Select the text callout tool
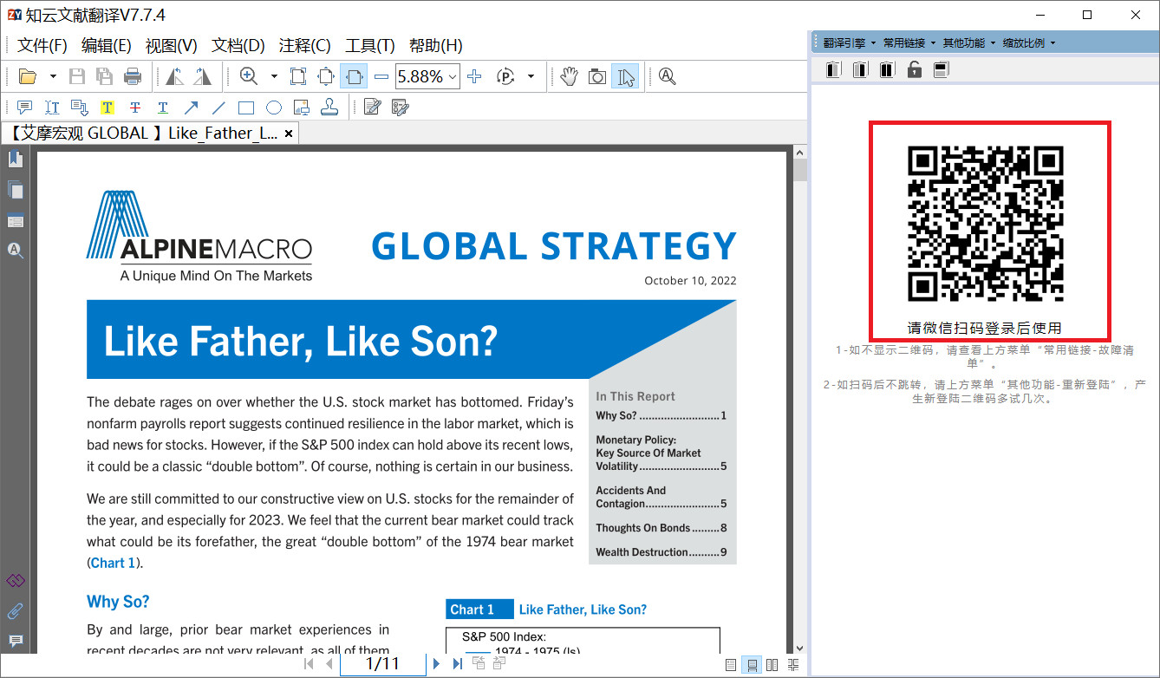Viewport: 1160px width, 678px height. (80, 108)
